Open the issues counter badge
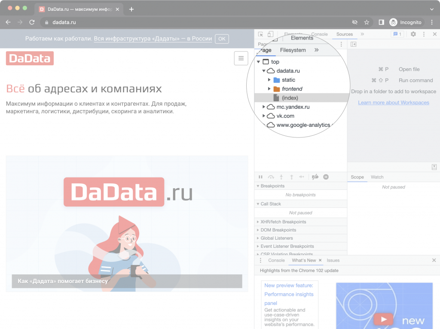This screenshot has height=329, width=440. (397, 34)
